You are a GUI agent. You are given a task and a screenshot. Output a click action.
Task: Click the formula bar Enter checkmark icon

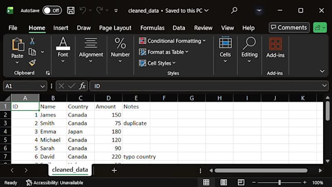pyautogui.click(x=72, y=86)
